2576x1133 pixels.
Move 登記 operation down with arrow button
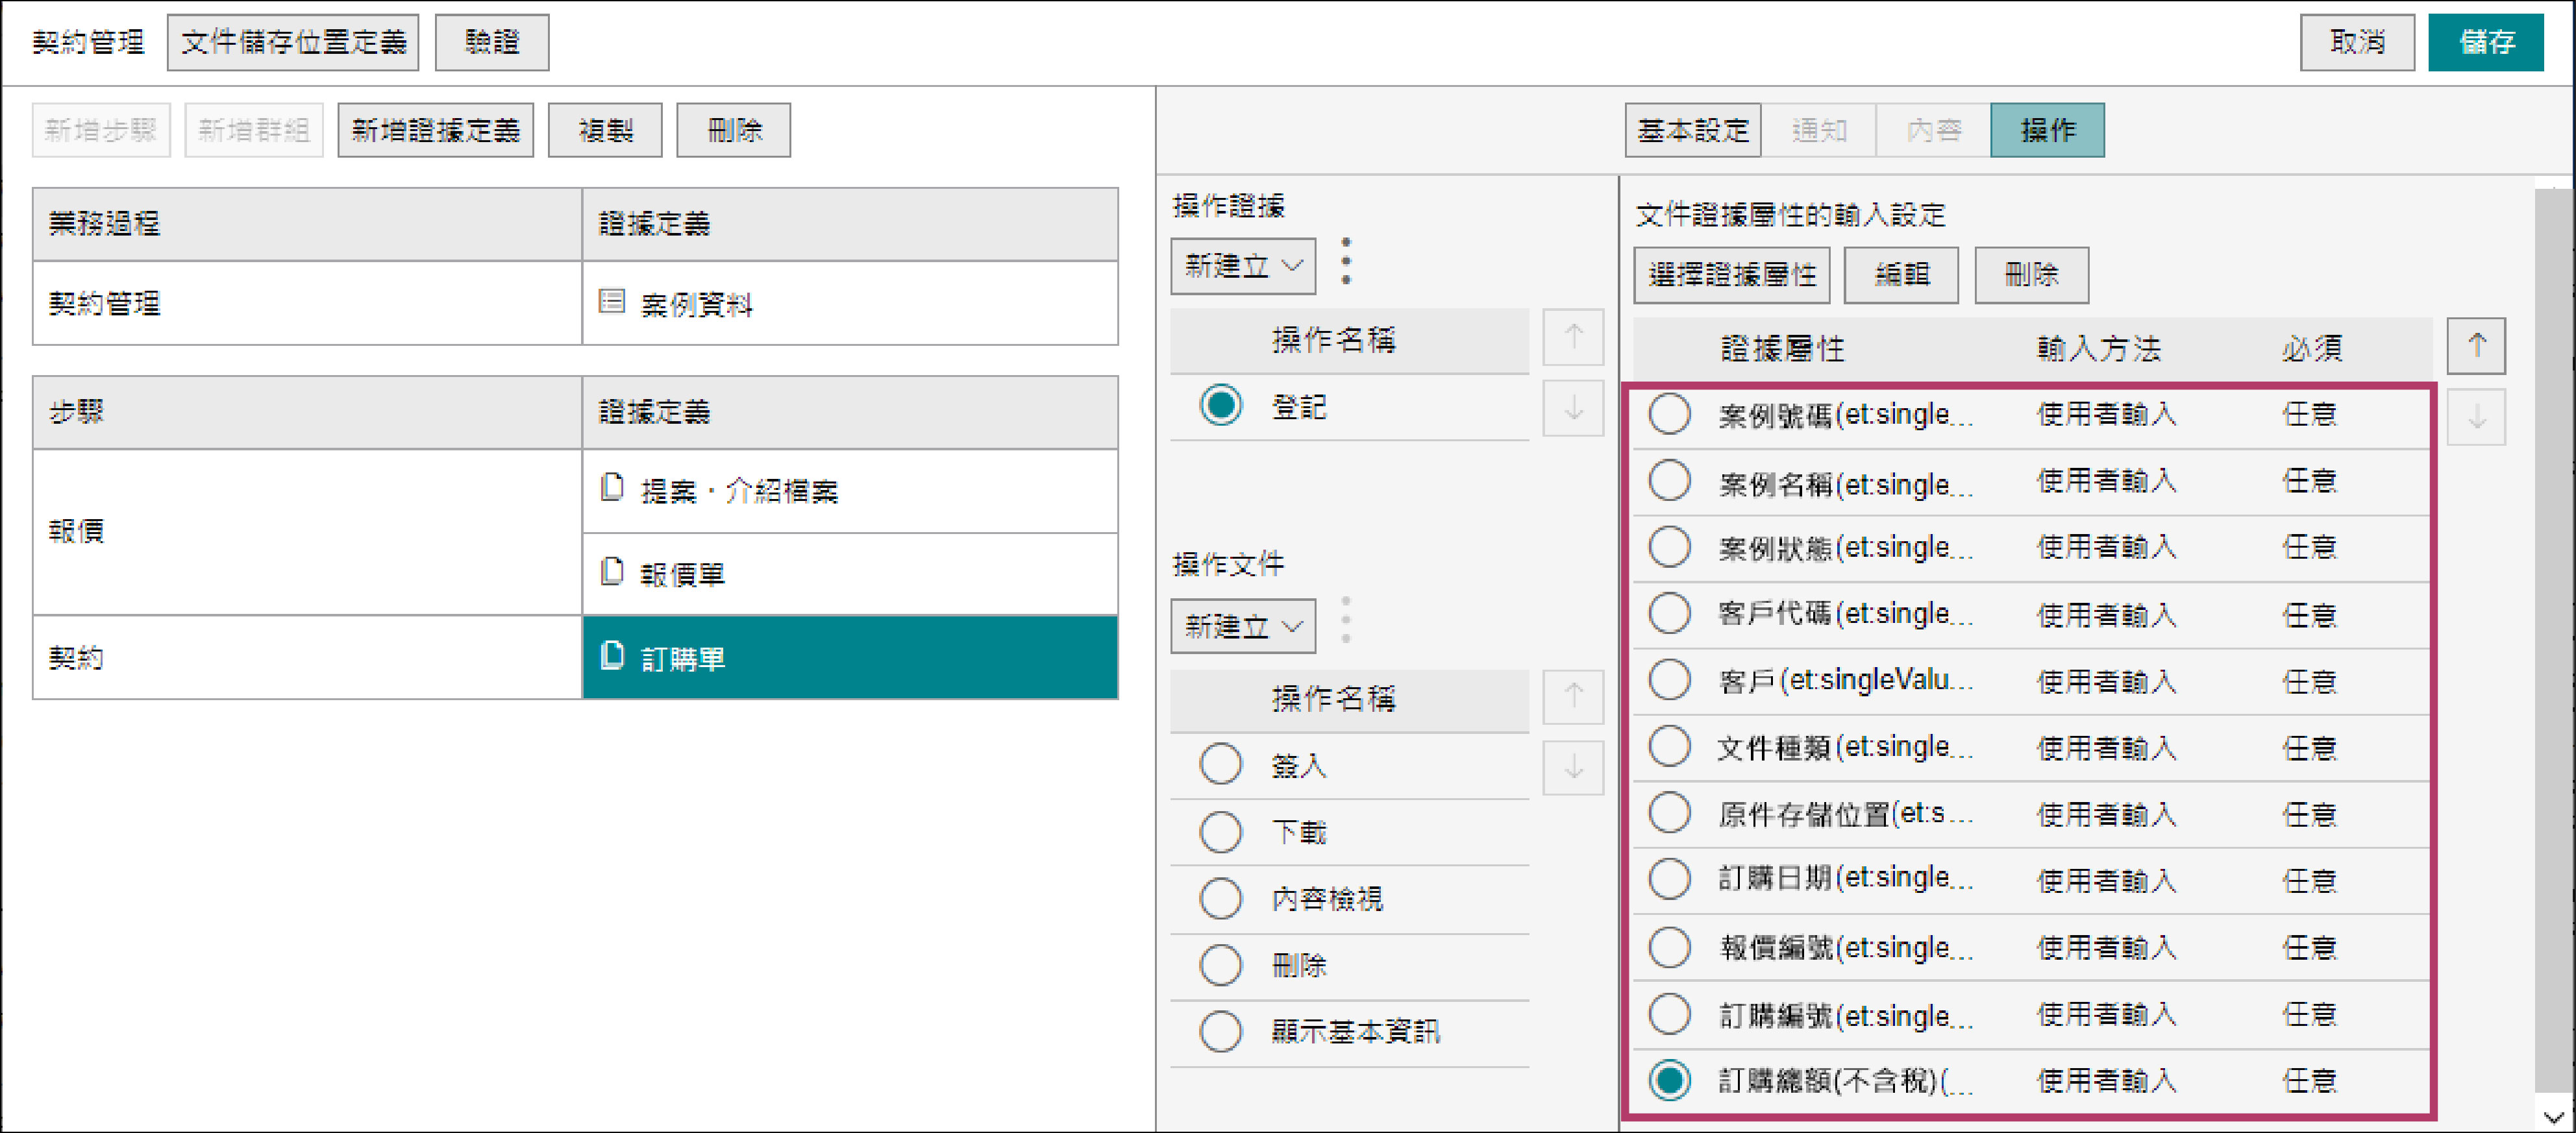click(1573, 408)
